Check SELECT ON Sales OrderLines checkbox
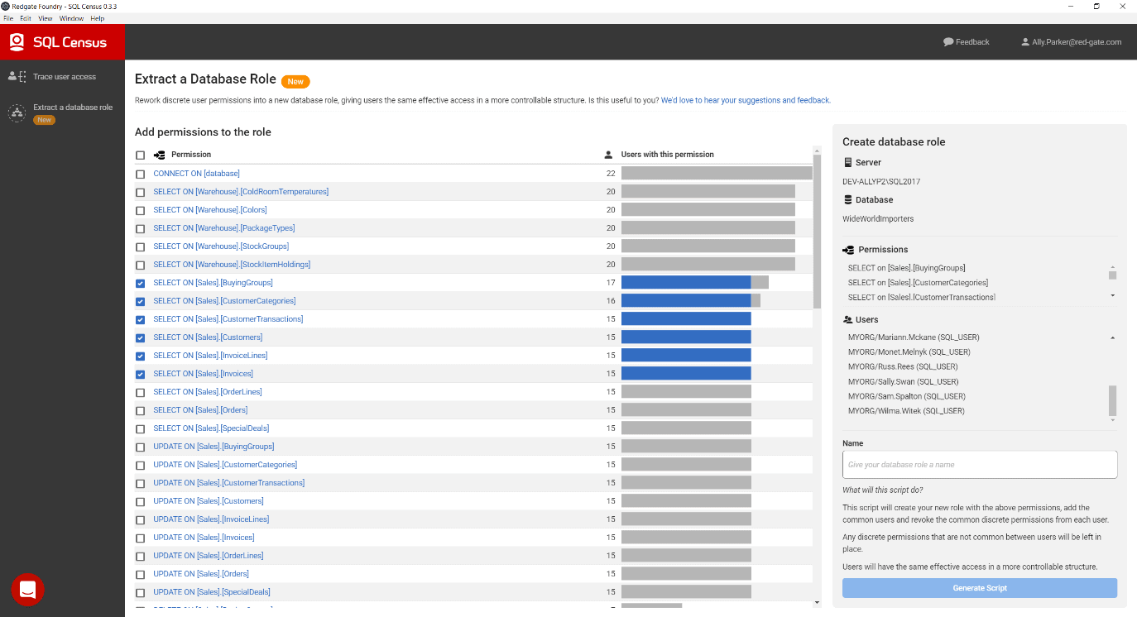 pyautogui.click(x=140, y=393)
